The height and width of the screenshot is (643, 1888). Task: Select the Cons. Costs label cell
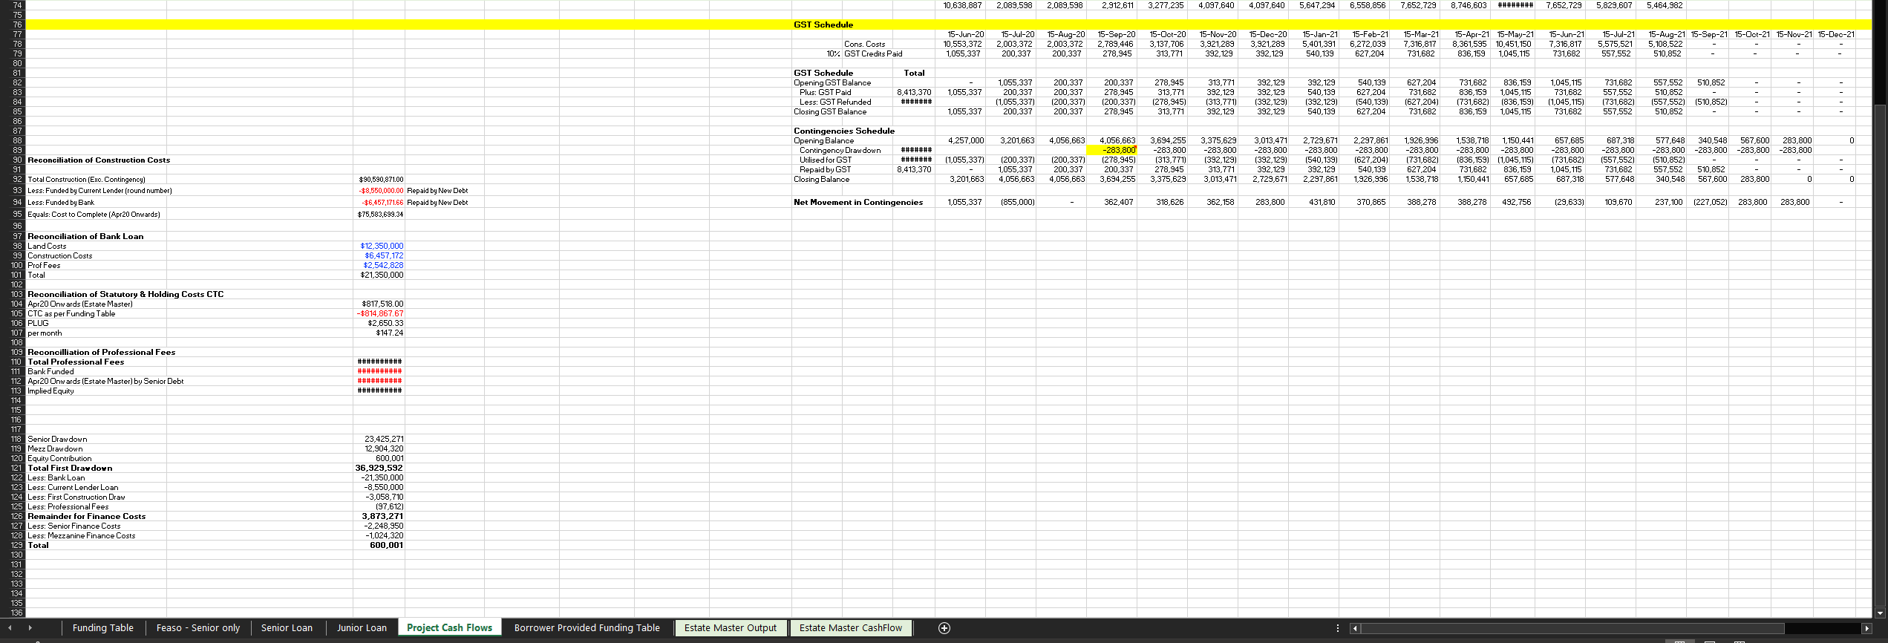point(864,44)
